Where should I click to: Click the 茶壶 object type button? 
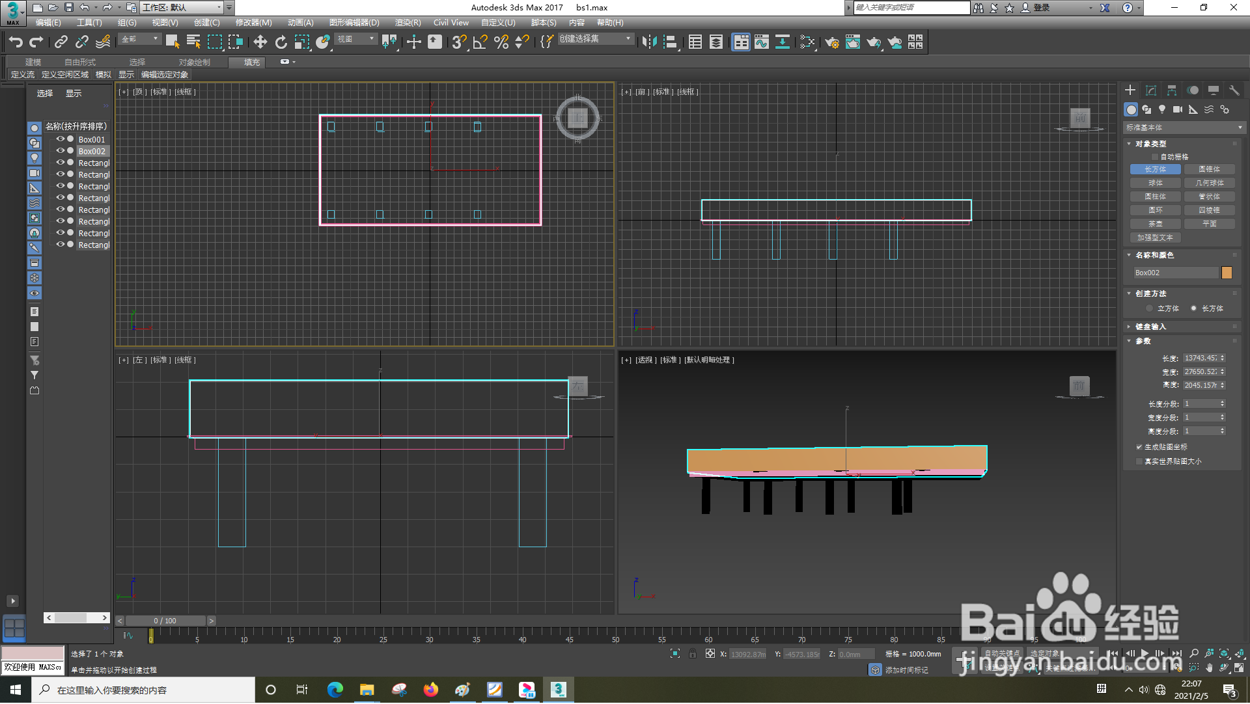click(x=1155, y=224)
